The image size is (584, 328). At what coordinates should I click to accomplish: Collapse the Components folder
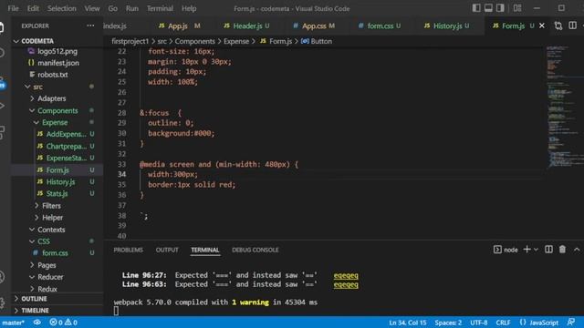click(57, 110)
